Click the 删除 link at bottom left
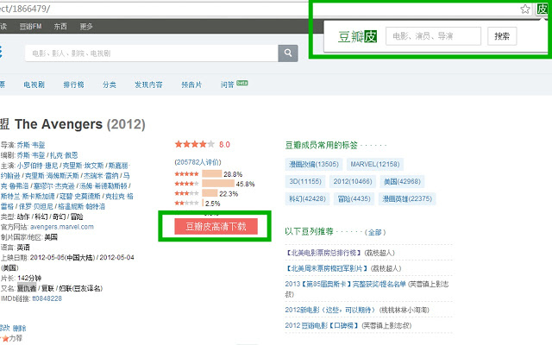Image resolution: width=552 pixels, height=345 pixels. (x=19, y=328)
